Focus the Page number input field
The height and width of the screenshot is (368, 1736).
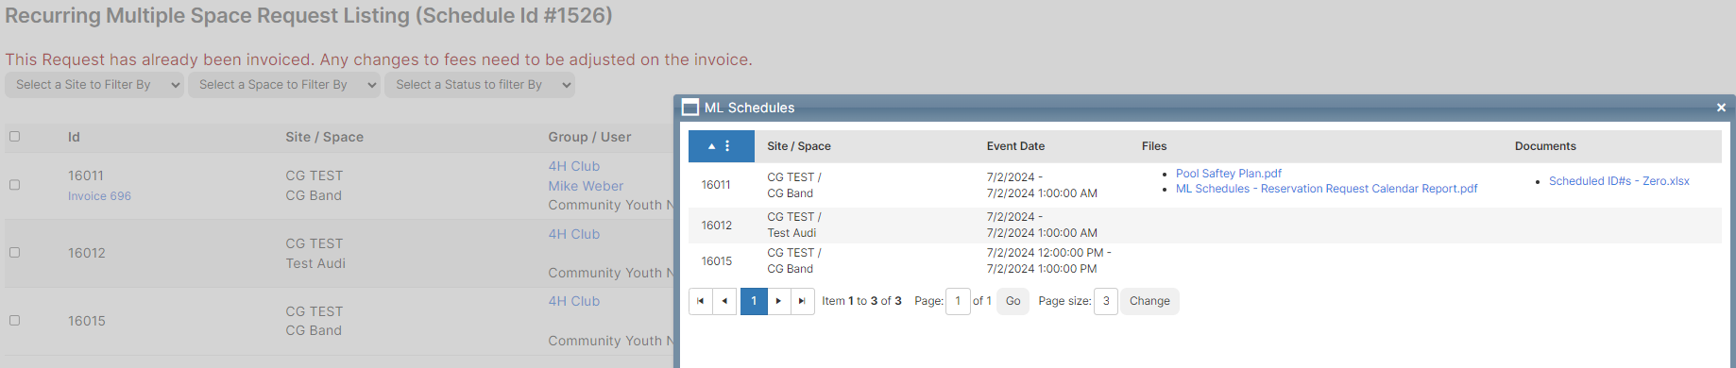(958, 301)
